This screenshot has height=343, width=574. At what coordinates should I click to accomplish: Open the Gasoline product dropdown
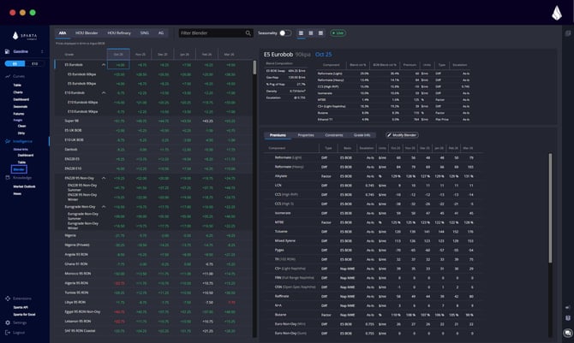tap(45, 52)
